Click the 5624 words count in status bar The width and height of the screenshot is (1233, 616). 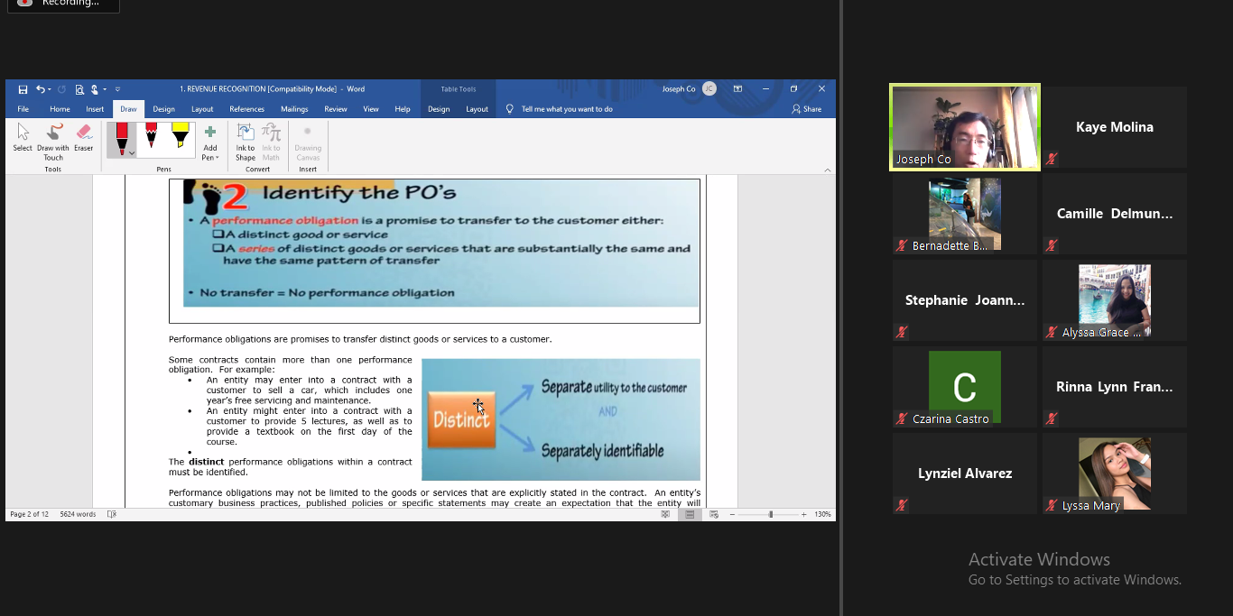78,514
